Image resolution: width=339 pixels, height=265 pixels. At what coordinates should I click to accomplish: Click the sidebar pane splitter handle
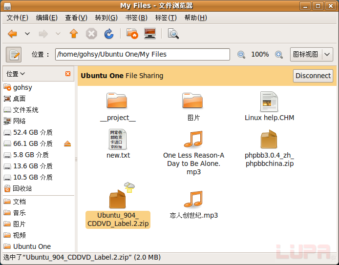(76, 160)
